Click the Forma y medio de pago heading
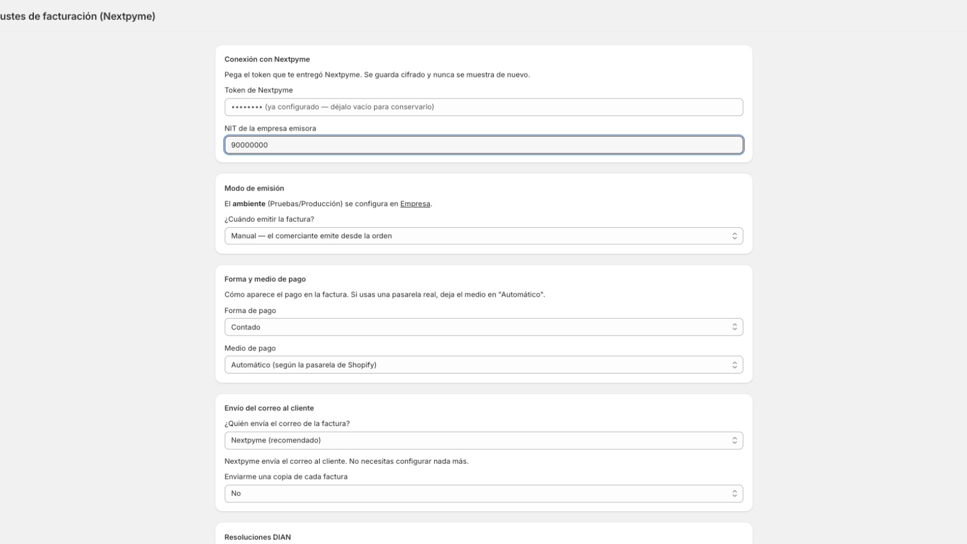 click(265, 279)
